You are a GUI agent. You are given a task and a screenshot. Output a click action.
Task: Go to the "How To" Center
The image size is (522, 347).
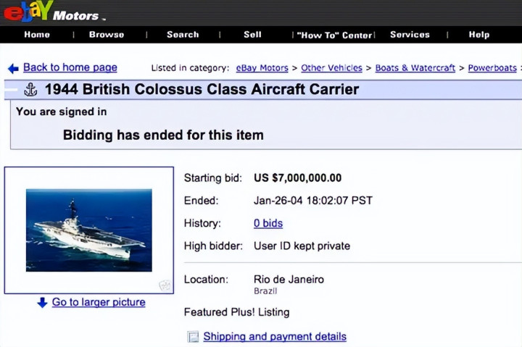(x=333, y=35)
